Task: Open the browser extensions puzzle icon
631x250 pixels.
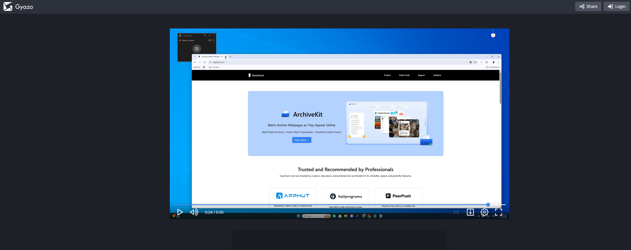Action: point(486,62)
